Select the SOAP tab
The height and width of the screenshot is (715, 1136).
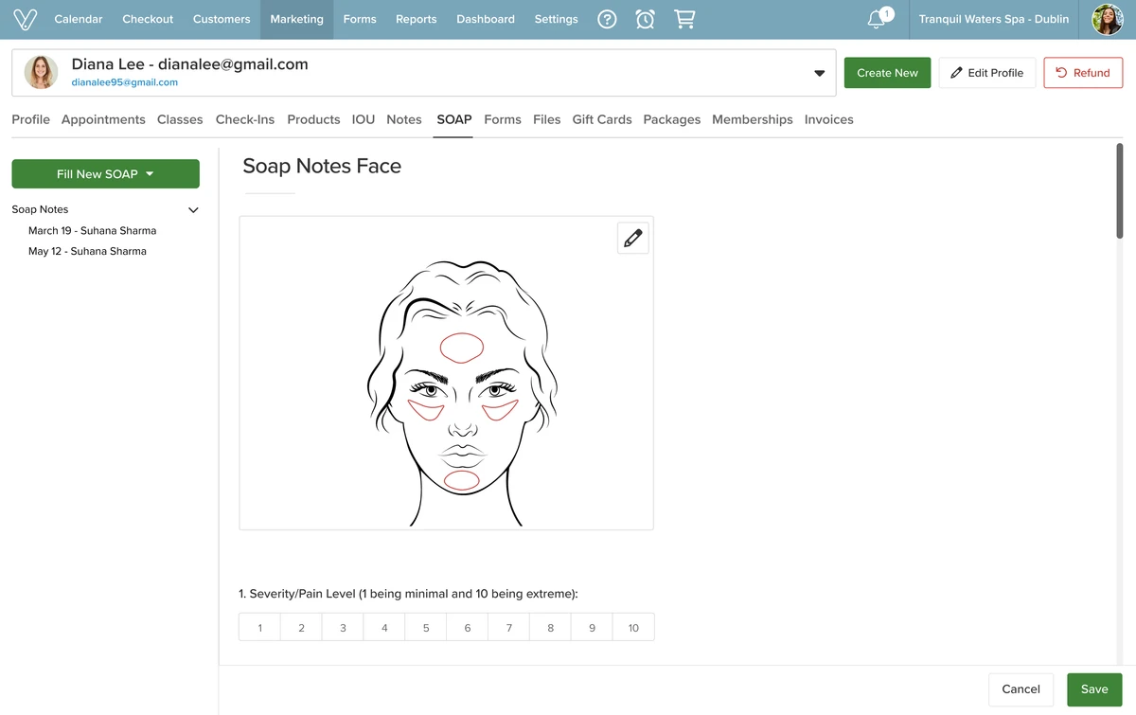coord(454,119)
